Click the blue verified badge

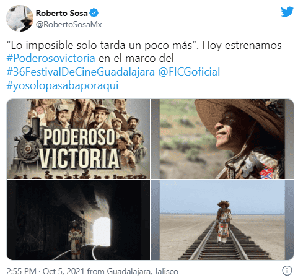[94, 13]
